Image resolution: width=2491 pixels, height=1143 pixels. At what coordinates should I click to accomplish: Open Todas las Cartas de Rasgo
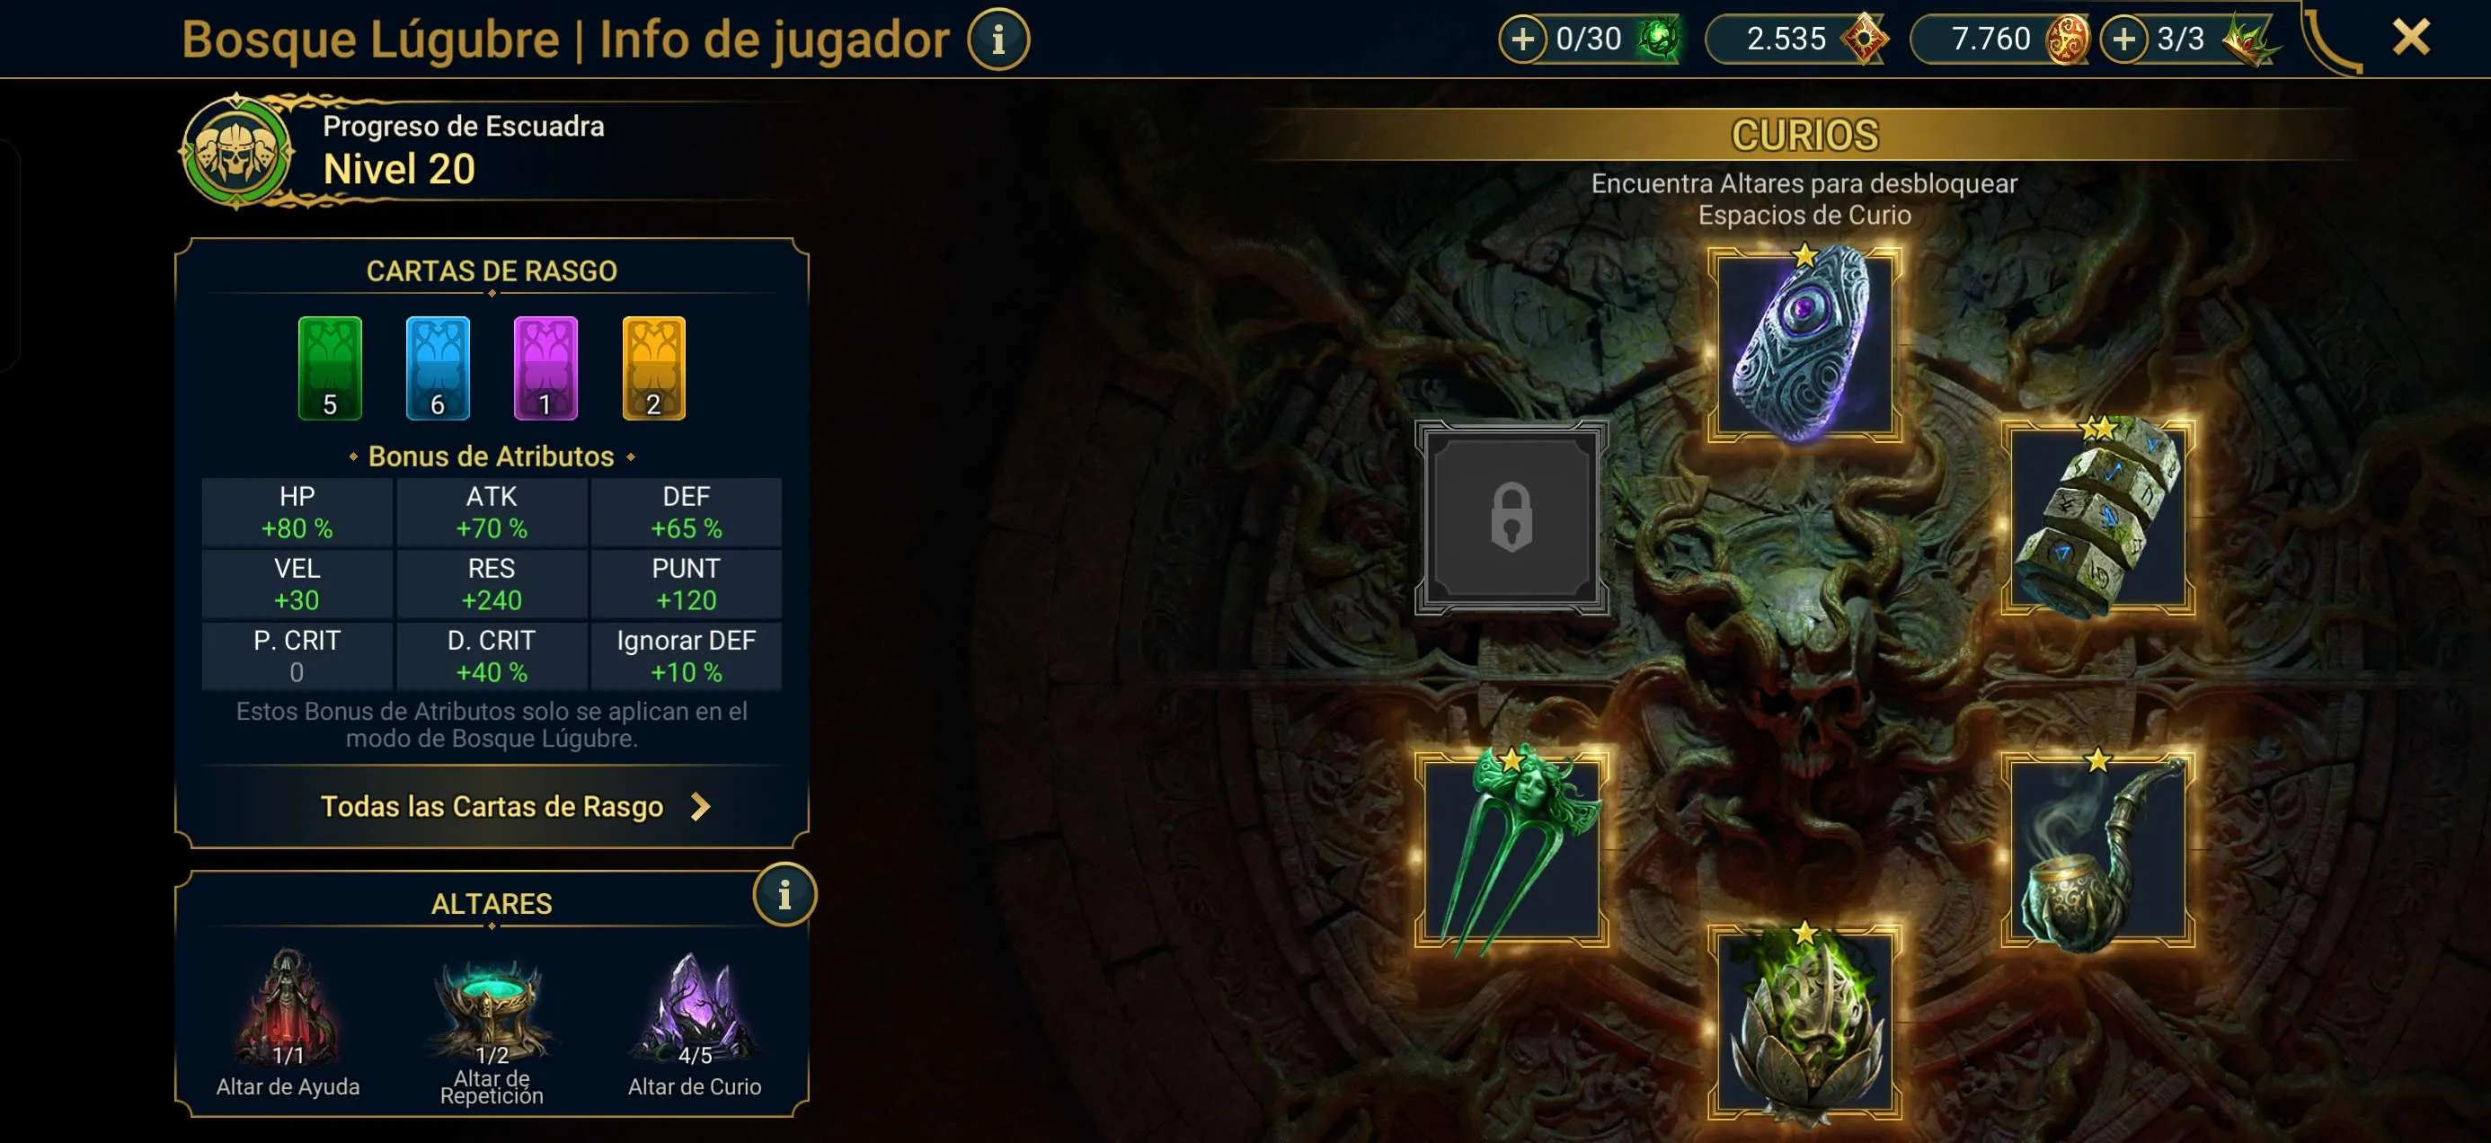click(x=492, y=807)
